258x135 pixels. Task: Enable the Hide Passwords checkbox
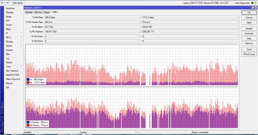[x=233, y=3]
